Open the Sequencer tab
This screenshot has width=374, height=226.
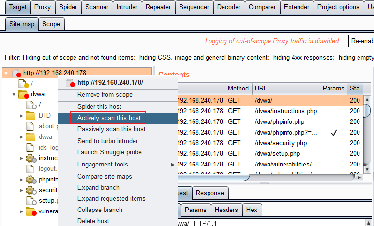point(194,7)
